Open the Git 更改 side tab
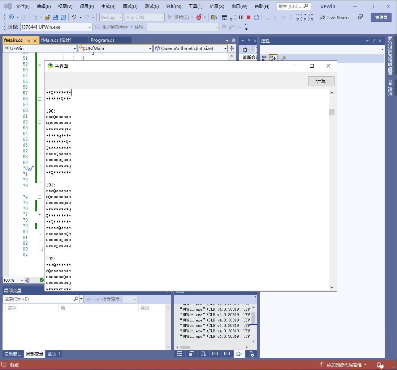The height and width of the screenshot is (370, 397). point(390,88)
